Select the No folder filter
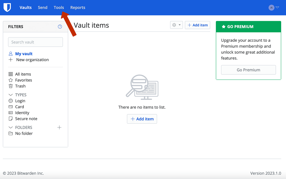Screen dimensions: 286x179 (x=24, y=134)
